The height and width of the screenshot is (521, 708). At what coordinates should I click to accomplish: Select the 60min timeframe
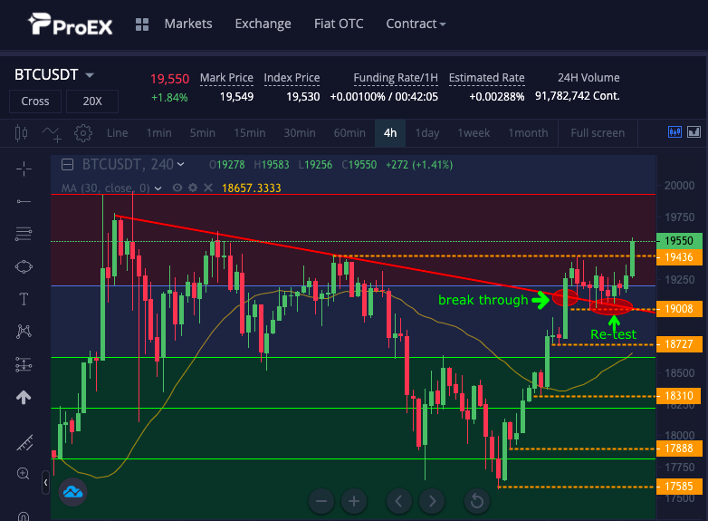pyautogui.click(x=349, y=133)
